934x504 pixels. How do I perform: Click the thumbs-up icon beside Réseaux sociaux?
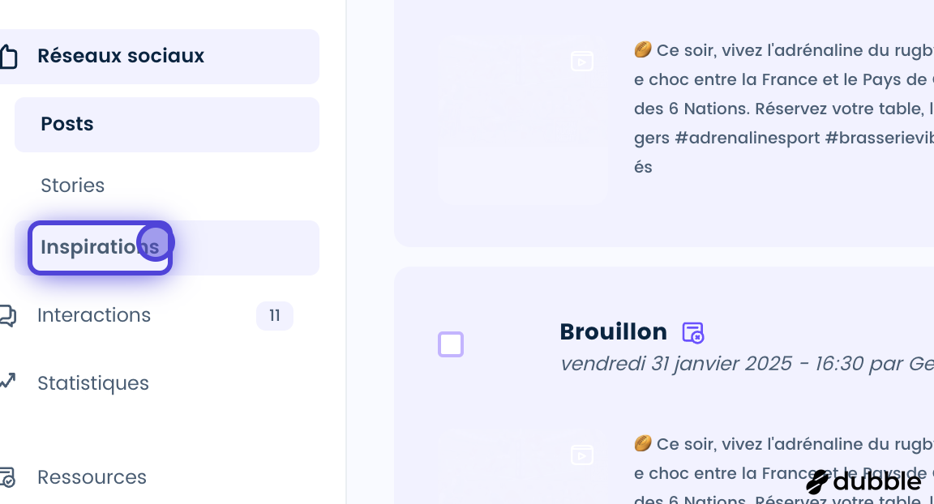(8, 57)
